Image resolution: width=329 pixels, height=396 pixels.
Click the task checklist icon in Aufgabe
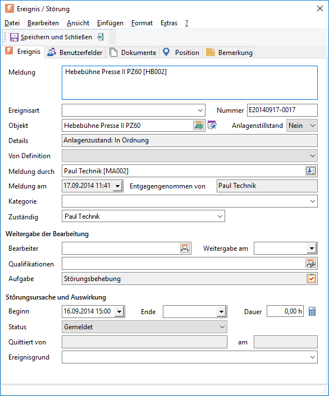[311, 279]
